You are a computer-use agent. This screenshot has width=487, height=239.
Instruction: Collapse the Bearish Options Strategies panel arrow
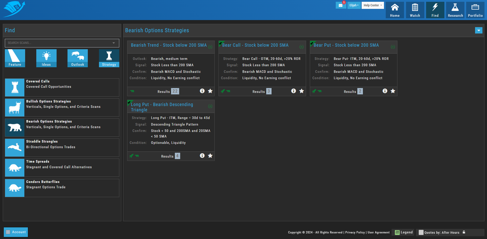479,30
